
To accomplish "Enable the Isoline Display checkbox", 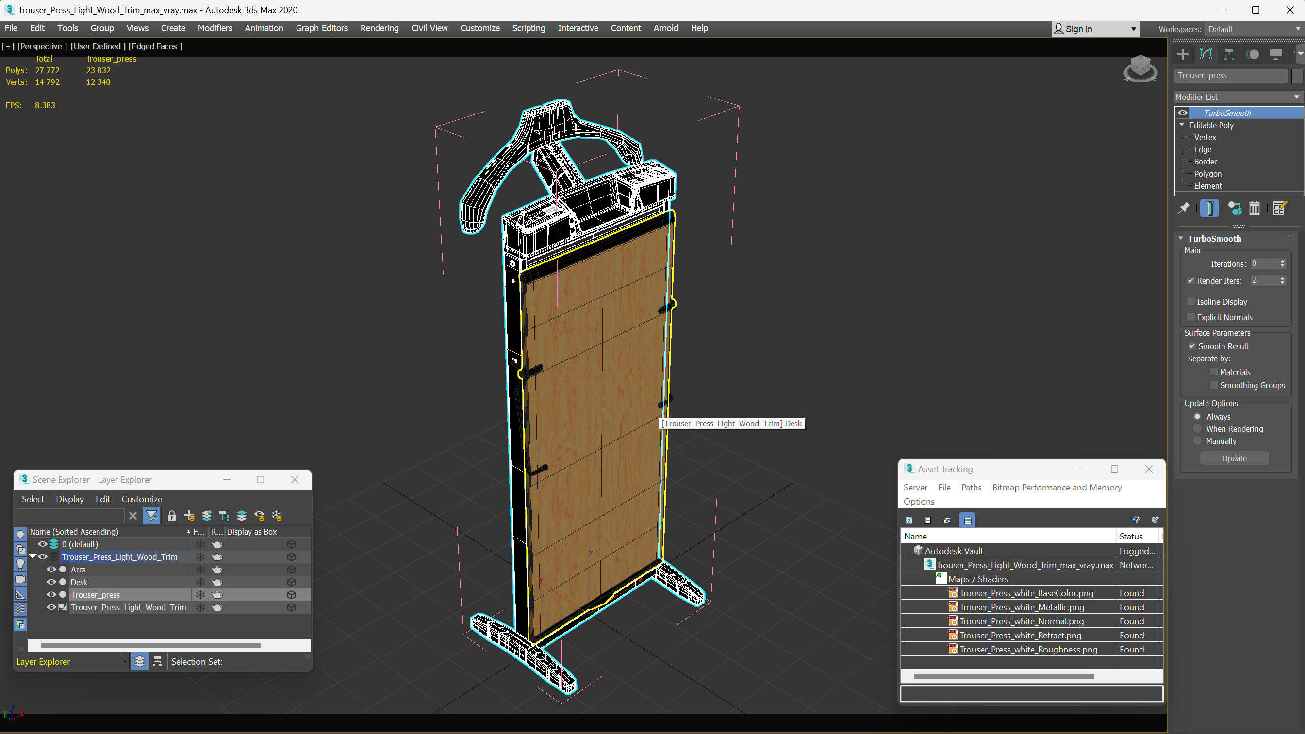I will click(1191, 301).
